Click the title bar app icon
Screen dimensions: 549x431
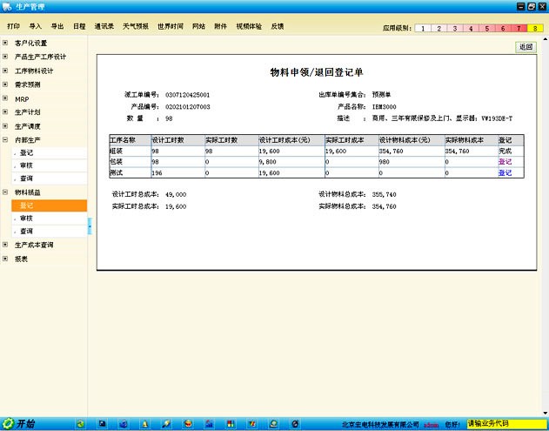pos(7,6)
